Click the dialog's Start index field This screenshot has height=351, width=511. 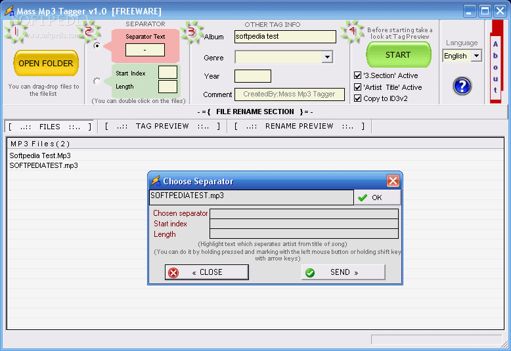pyautogui.click(x=304, y=224)
